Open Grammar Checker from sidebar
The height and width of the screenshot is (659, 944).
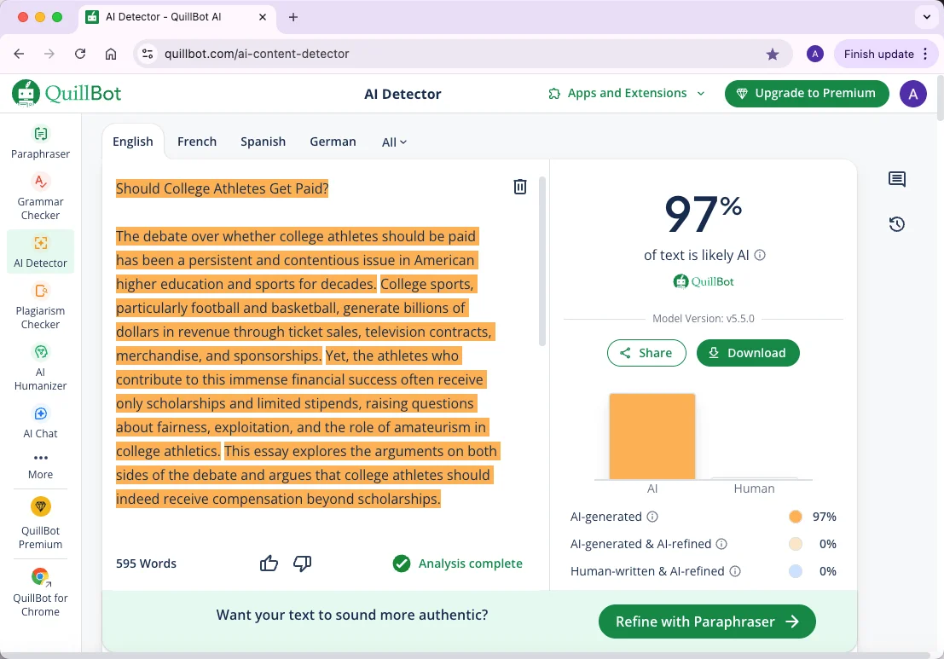[x=40, y=197]
